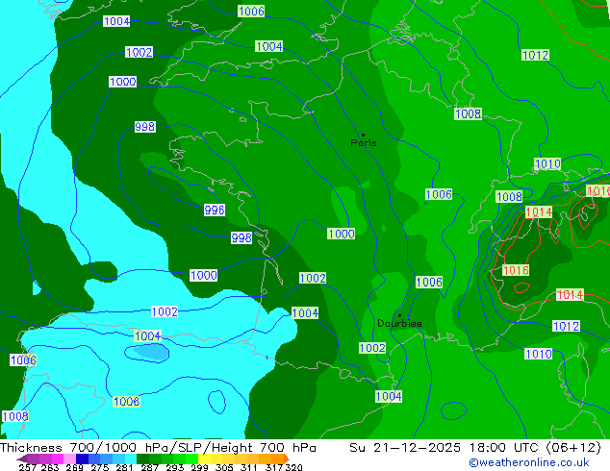Click the black dot marking Dourbies
The image size is (610, 471).
(x=399, y=315)
